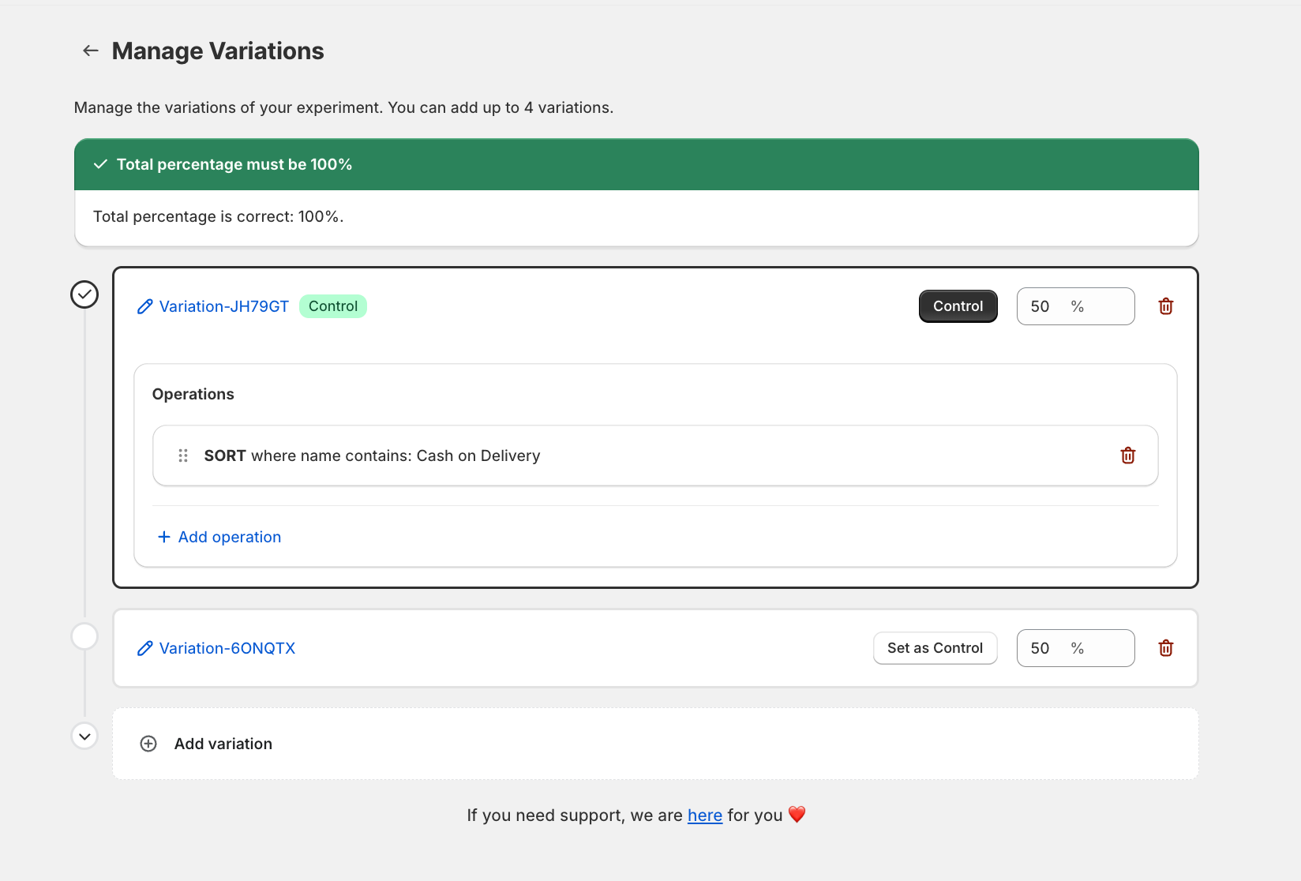Delete Variation-6ONQTX using its trash icon
Screen dimensions: 1301x881
coord(1165,648)
